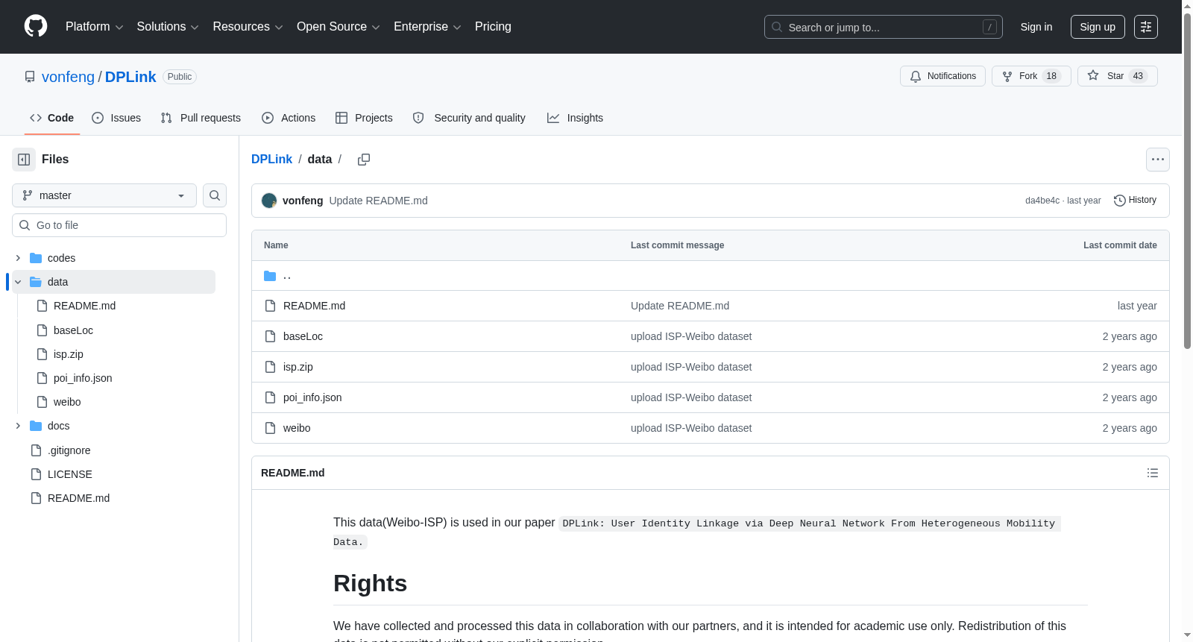Viewport: 1193px width, 642px height.
Task: View commit History for data folder
Action: 1135,201
